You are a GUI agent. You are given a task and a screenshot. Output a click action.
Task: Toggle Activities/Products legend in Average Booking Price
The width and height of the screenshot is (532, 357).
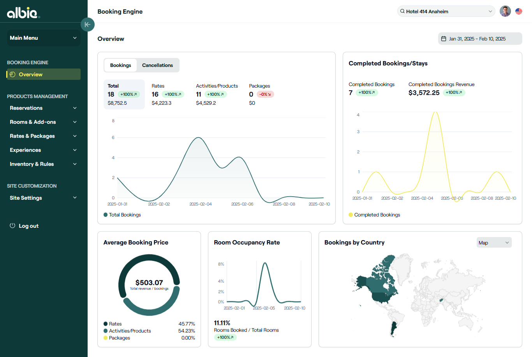pos(127,331)
